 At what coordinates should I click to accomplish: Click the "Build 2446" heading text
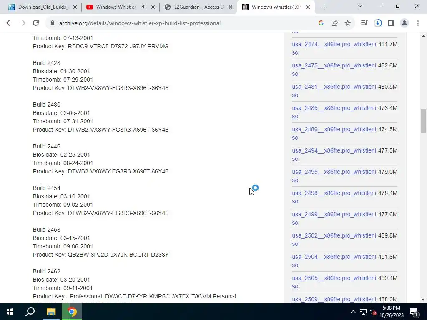click(47, 146)
